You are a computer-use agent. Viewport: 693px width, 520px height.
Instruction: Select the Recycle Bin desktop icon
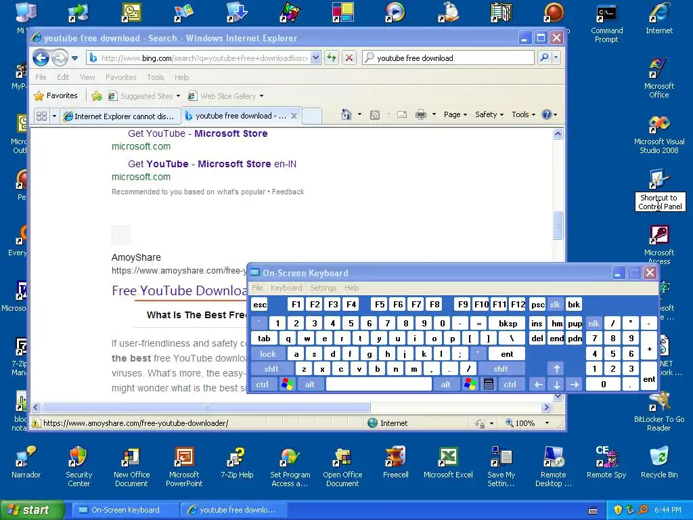click(x=659, y=463)
